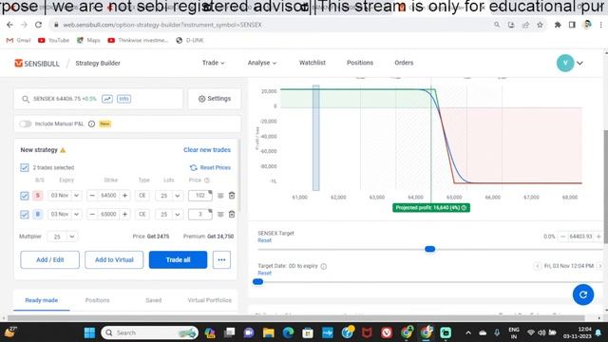
Task: Delete the 64500 CE trade
Action: pyautogui.click(x=232, y=196)
